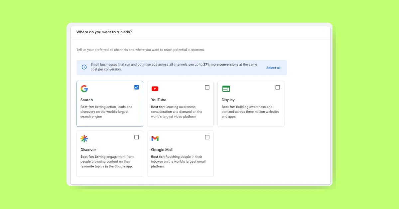Check the Discover channel checkbox
The image size is (399, 209).
pos(137,137)
